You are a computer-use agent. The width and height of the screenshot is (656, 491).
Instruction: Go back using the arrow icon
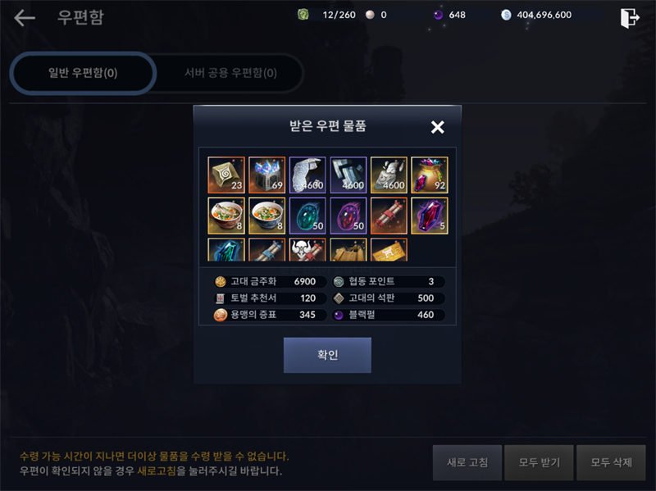25,17
